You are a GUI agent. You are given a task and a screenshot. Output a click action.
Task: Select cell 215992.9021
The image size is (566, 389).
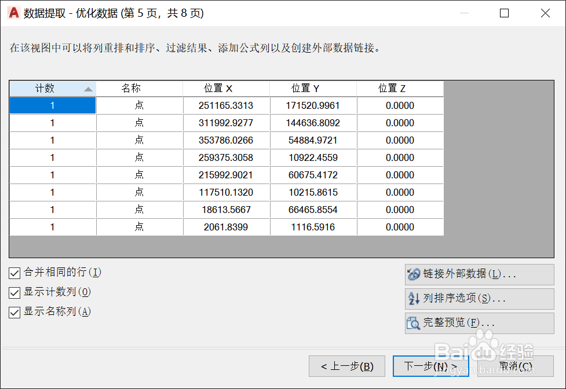pos(227,175)
